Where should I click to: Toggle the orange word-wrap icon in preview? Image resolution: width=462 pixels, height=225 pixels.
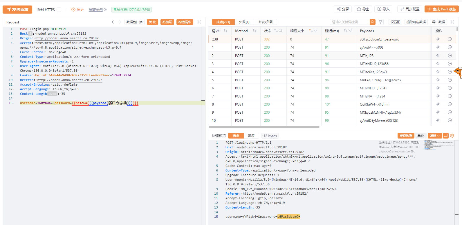coord(446,136)
